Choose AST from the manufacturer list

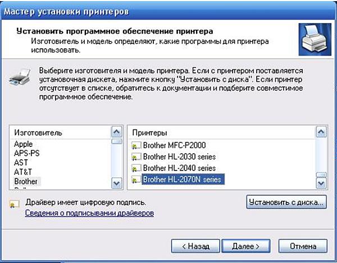22,163
